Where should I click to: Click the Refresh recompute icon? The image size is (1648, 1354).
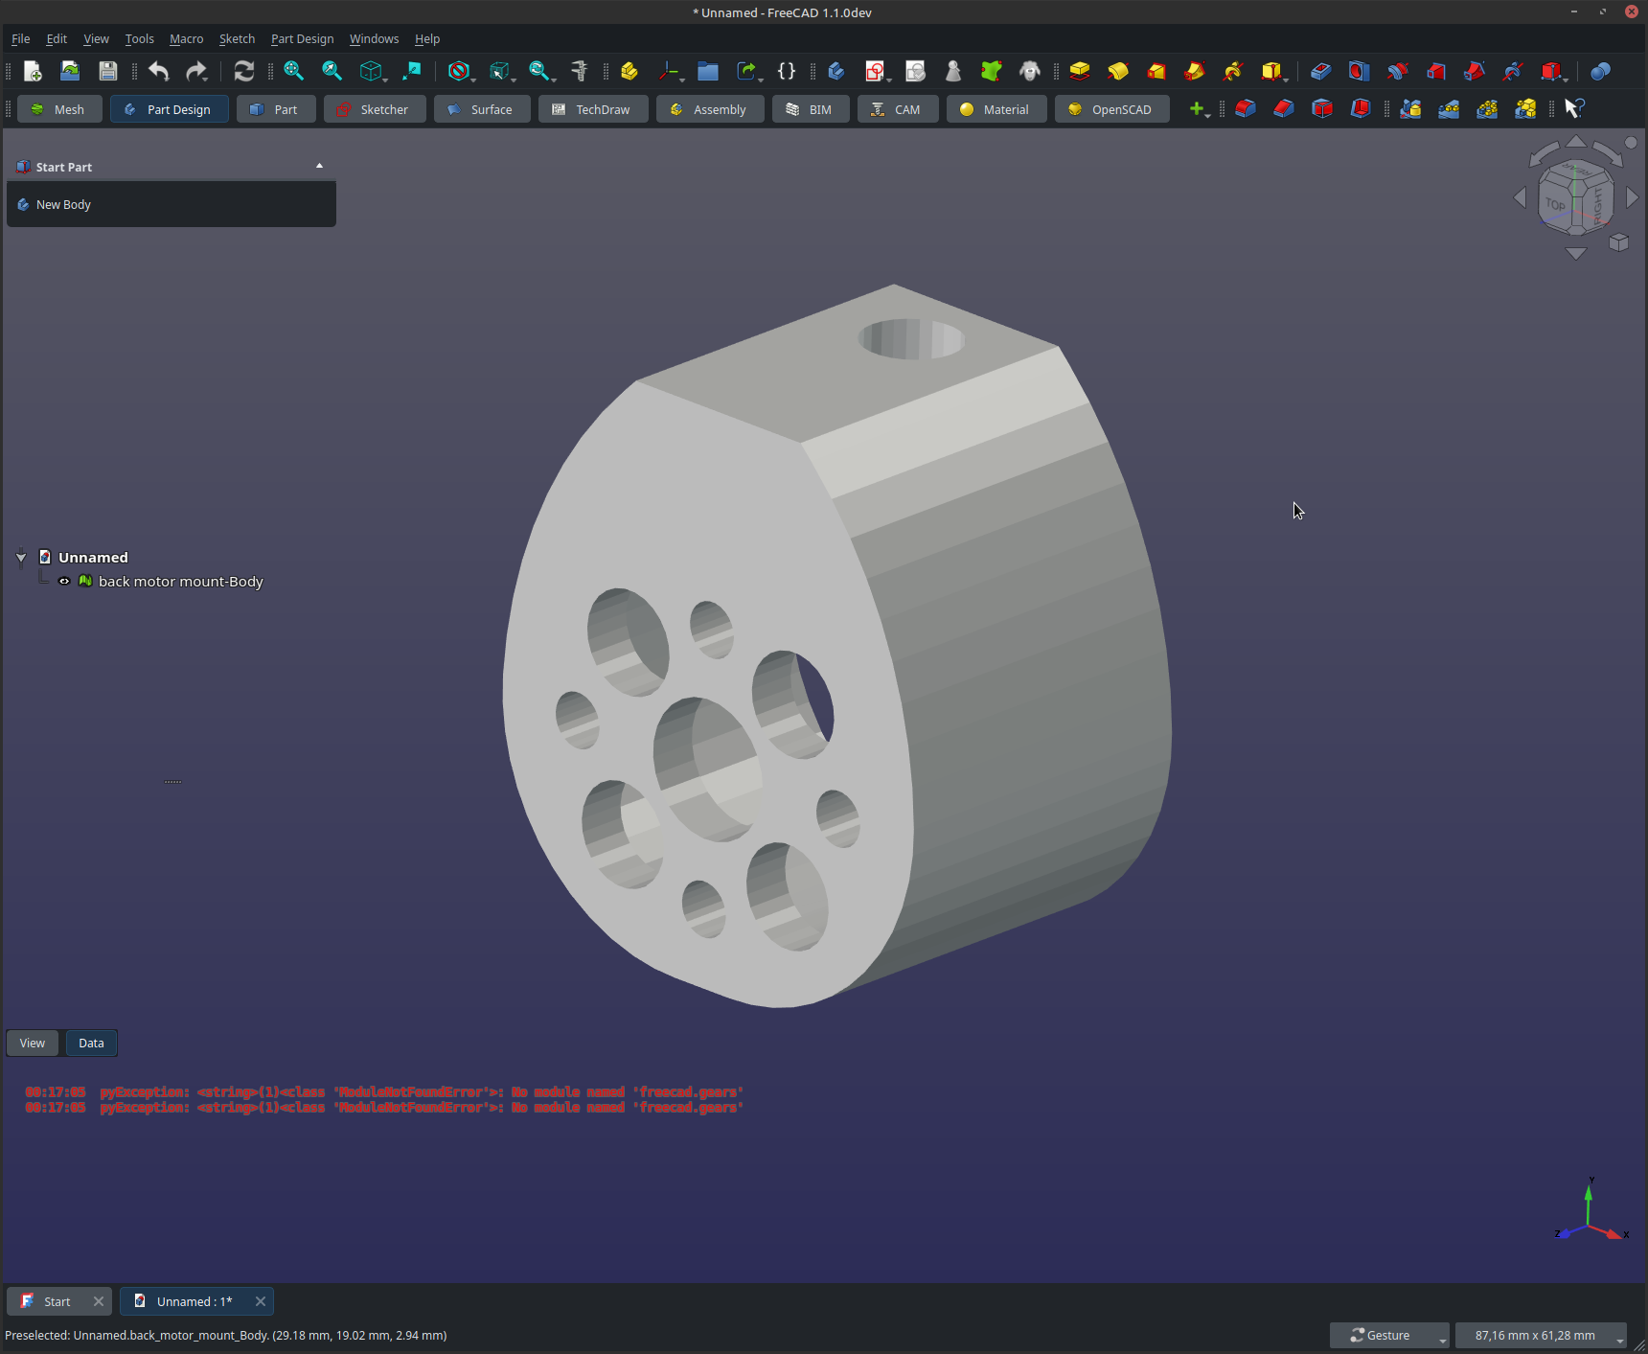point(243,71)
